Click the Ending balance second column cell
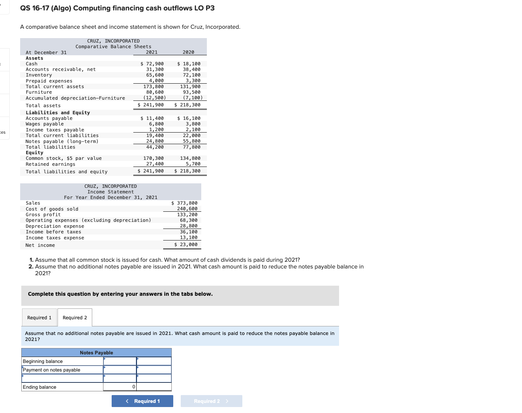 pyautogui.click(x=154, y=387)
